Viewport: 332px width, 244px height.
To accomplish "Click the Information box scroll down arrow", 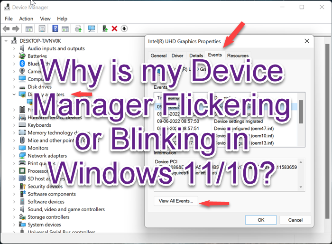I will (x=301, y=187).
